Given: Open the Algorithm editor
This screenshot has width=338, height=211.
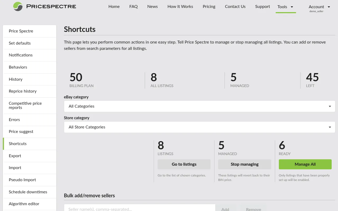Looking at the screenshot, I should click(24, 204).
